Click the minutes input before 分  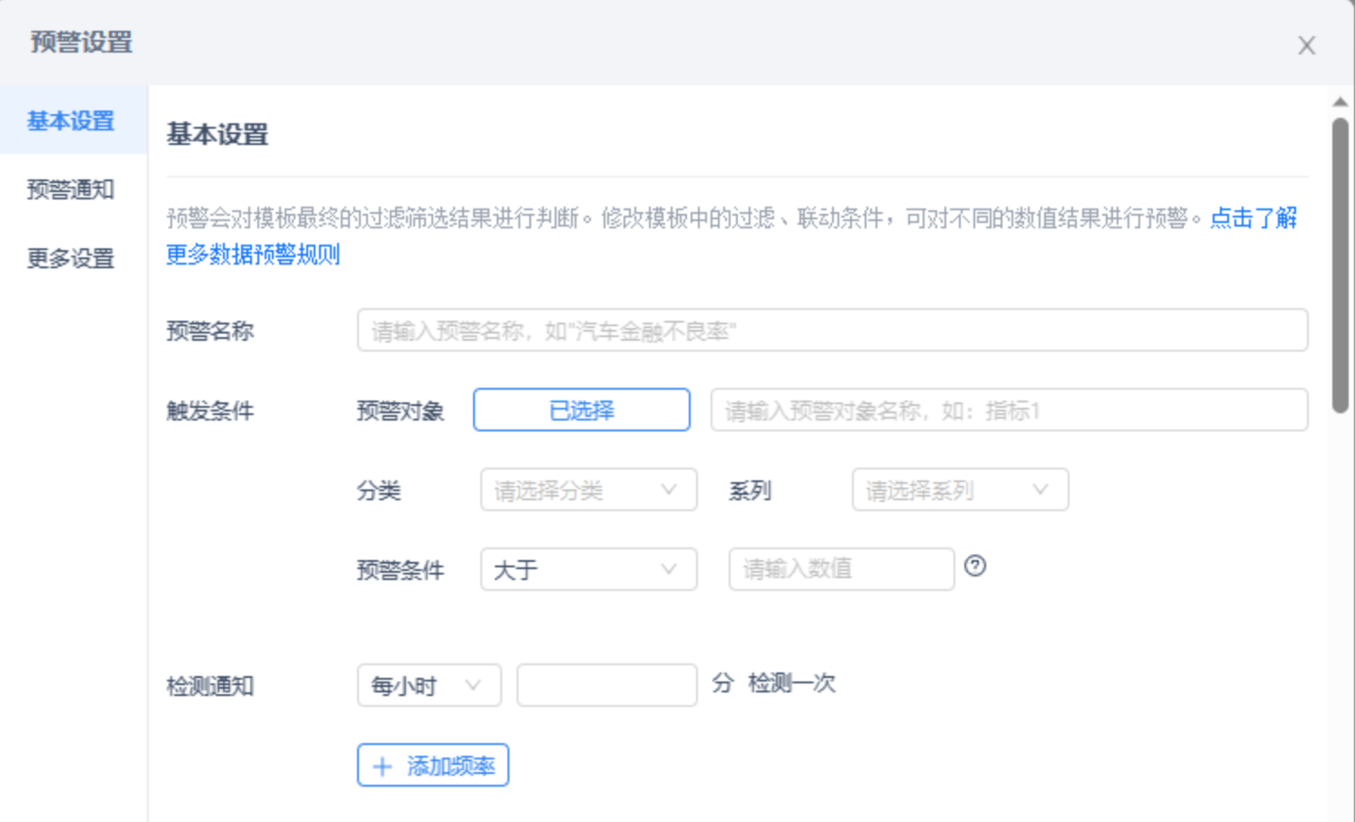point(606,685)
